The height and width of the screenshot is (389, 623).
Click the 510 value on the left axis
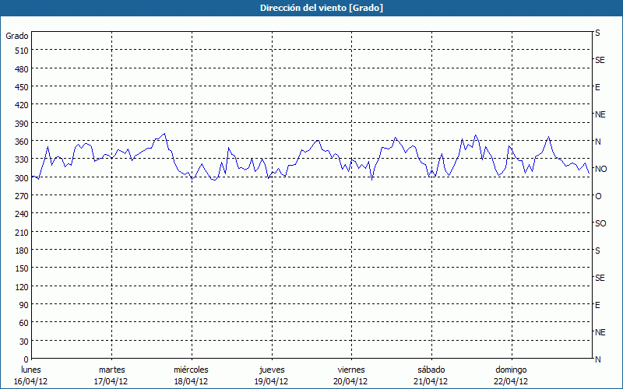coord(21,51)
